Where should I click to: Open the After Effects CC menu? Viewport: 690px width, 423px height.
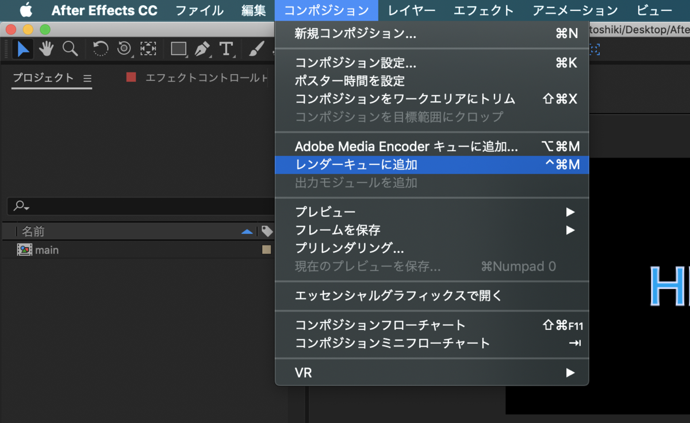[x=104, y=10]
